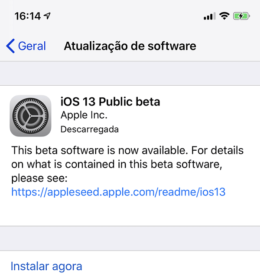Tap the charging battery icon
Image resolution: width=260 pixels, height=278 pixels.
(x=241, y=16)
